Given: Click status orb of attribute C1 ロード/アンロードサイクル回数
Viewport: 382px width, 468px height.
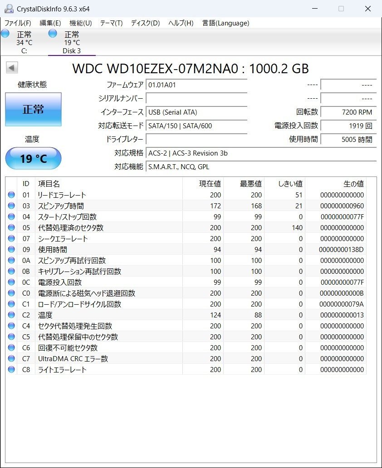Looking at the screenshot, I should point(11,304).
